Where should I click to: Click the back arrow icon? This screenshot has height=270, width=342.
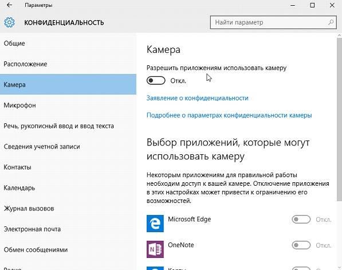coord(9,5)
